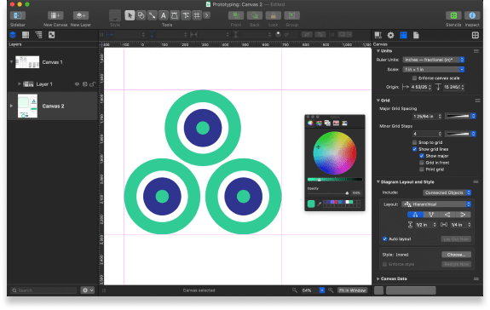The image size is (490, 310).
Task: Select the Artboard grid tool
Action: point(197,15)
